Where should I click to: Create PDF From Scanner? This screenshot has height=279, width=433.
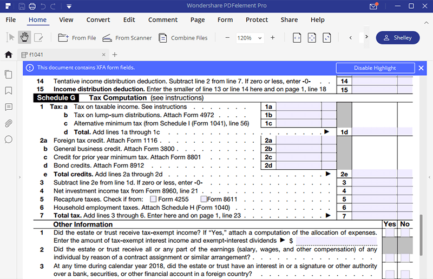click(x=127, y=38)
